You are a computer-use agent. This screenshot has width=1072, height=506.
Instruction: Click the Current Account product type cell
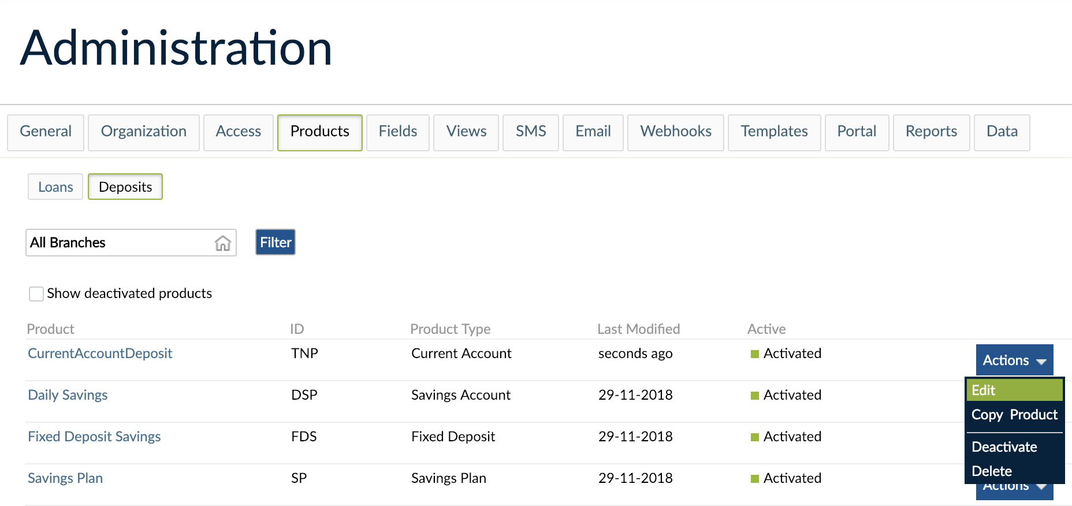[461, 354]
